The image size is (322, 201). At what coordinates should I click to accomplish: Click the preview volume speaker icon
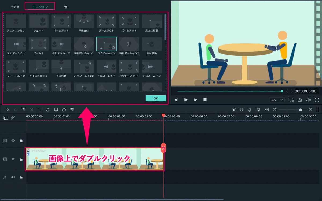coord(308,100)
